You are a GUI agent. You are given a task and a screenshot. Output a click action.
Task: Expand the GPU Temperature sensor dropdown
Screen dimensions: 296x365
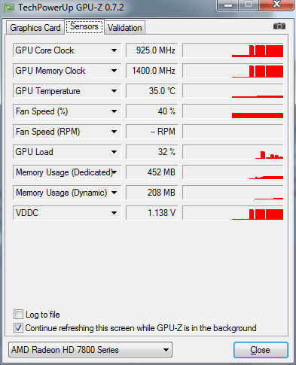pos(114,91)
